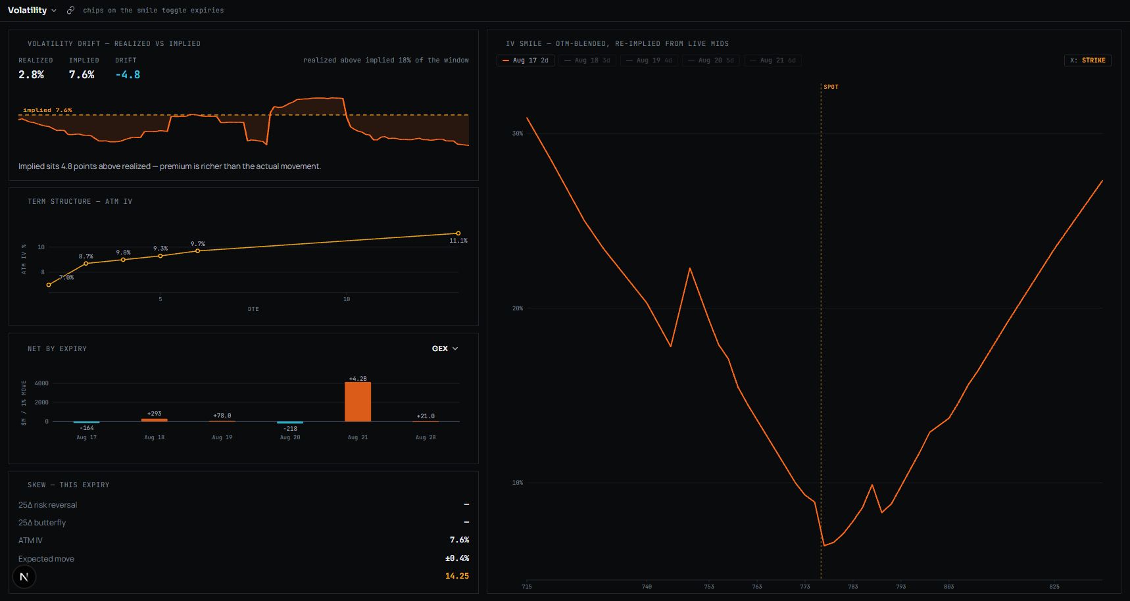Enable the Aug 19 4d expiry chip
This screenshot has width=1130, height=601.
649,60
